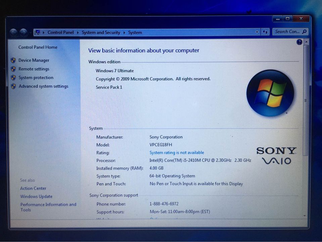Image resolution: width=322 pixels, height=242 pixels.
Task: Click Windows 7 Ultimate text
Action: tap(115, 71)
